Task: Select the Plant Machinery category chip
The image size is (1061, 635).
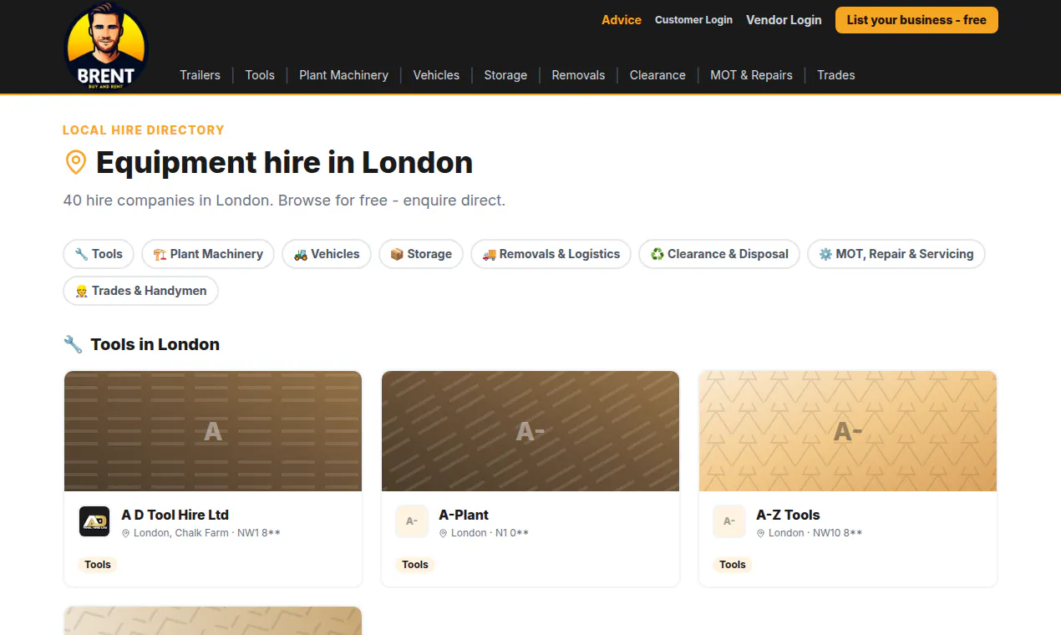Action: [208, 254]
